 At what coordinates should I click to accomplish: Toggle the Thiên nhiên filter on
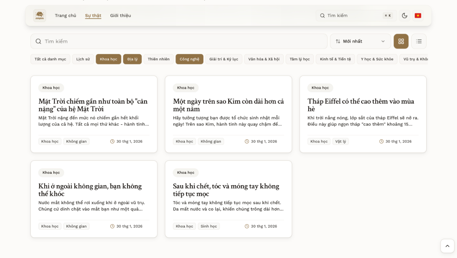(158, 59)
